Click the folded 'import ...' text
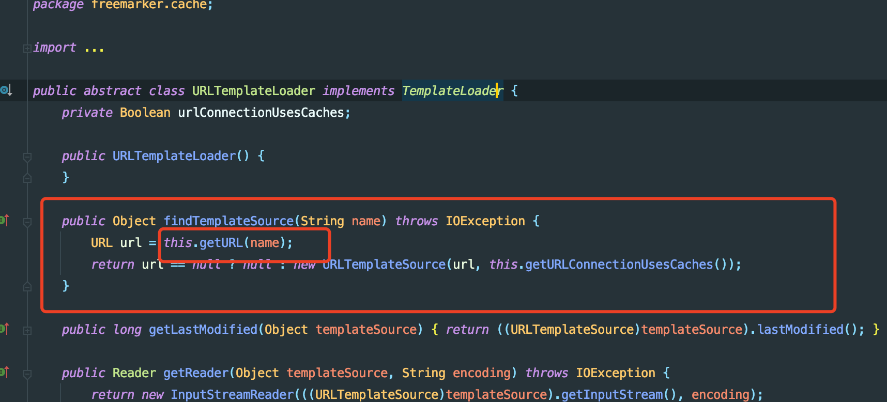This screenshot has width=887, height=402. click(x=69, y=48)
